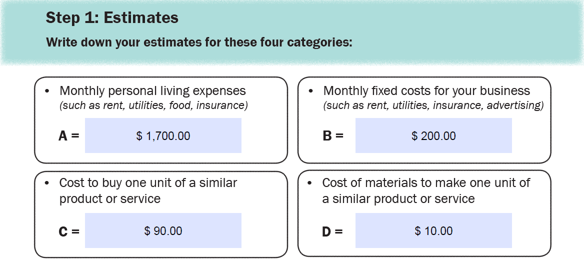
Task: Click the italic hint ending in "advertising"
Action: (x=433, y=105)
